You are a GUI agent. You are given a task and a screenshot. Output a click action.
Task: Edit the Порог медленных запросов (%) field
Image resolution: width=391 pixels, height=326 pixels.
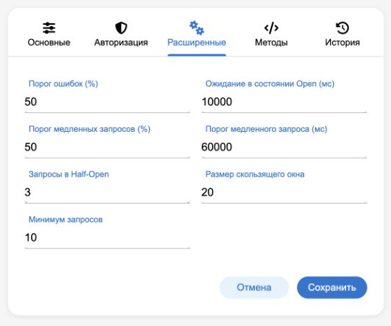[107, 147]
